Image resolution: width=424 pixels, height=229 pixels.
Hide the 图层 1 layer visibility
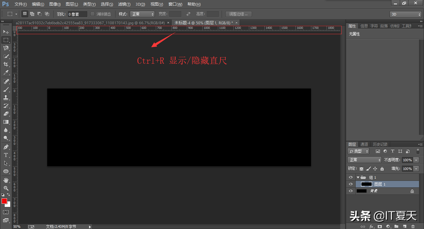click(x=351, y=184)
